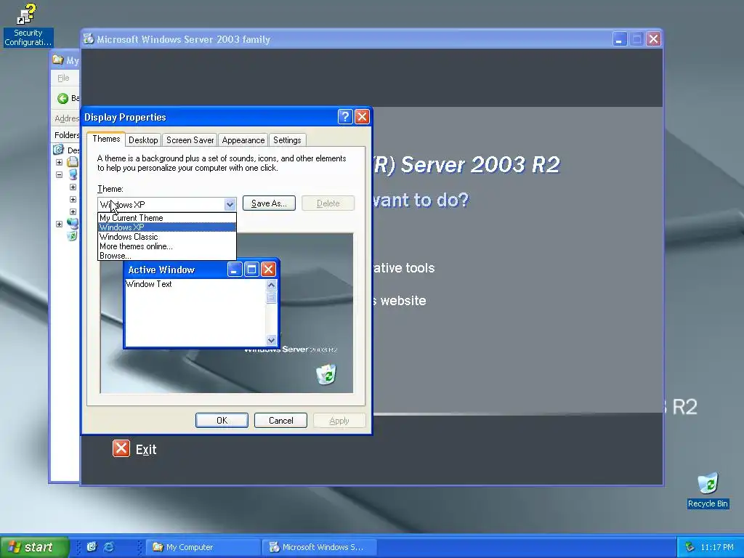Screen dimensions: 744x558
Task: Click the Exit link in the Server 2003 window
Action: [x=145, y=449]
